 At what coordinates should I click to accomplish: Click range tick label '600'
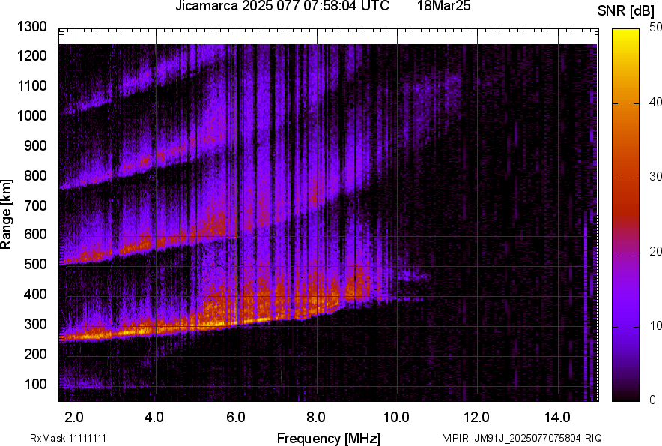[35, 234]
